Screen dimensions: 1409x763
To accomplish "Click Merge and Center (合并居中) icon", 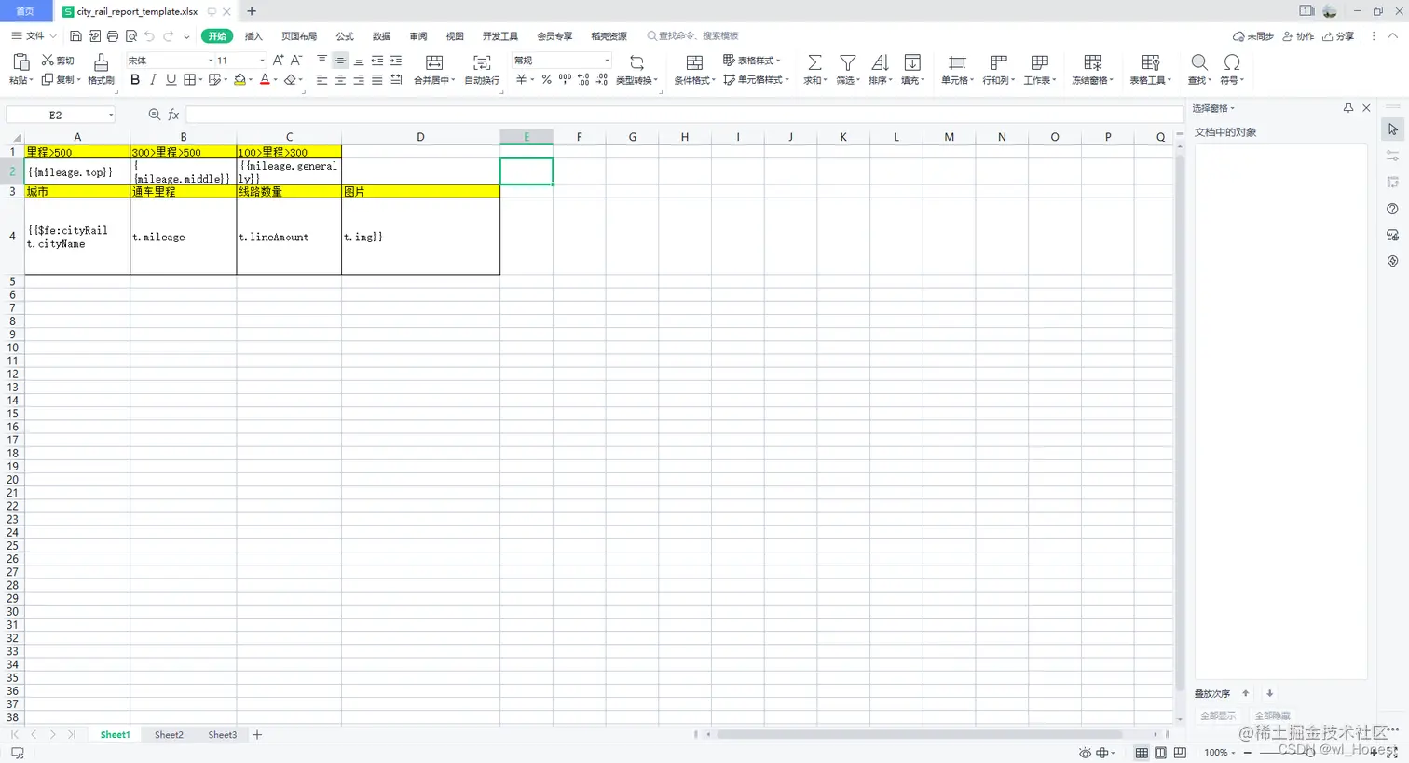I will [x=434, y=62].
